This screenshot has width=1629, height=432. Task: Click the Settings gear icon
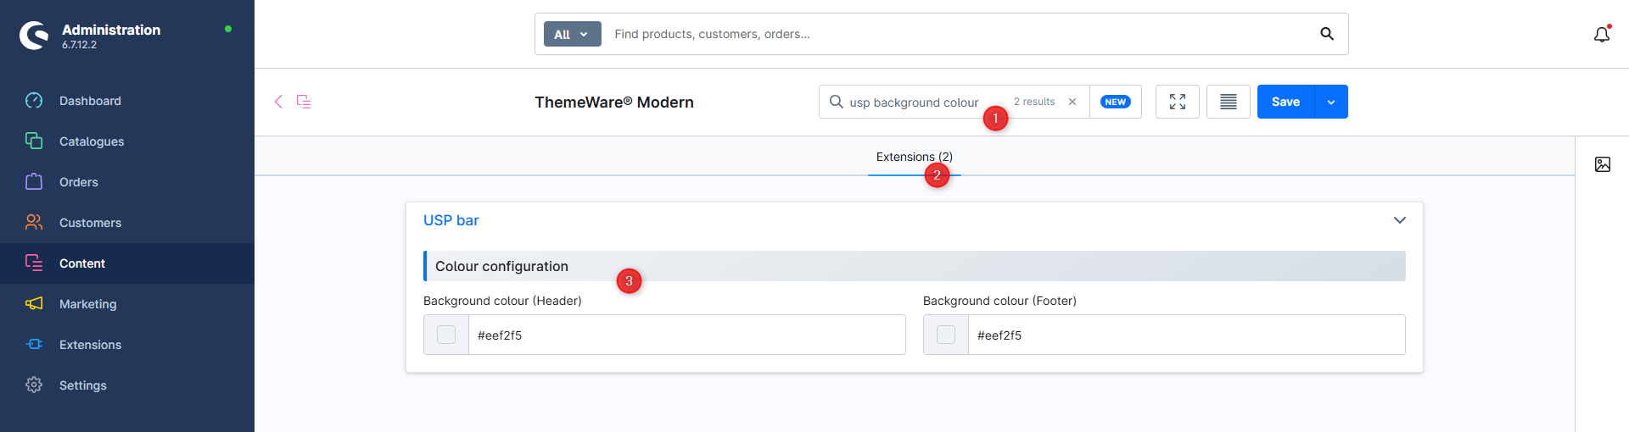tap(34, 385)
